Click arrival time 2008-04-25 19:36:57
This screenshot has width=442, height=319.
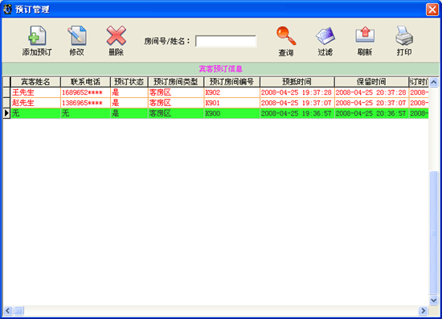(297, 113)
